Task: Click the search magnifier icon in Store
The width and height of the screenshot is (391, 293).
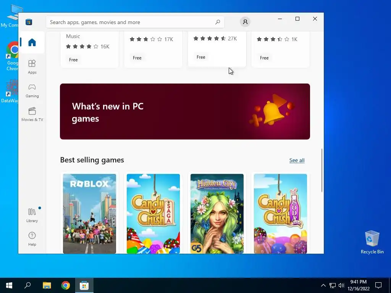Action: pos(218,22)
